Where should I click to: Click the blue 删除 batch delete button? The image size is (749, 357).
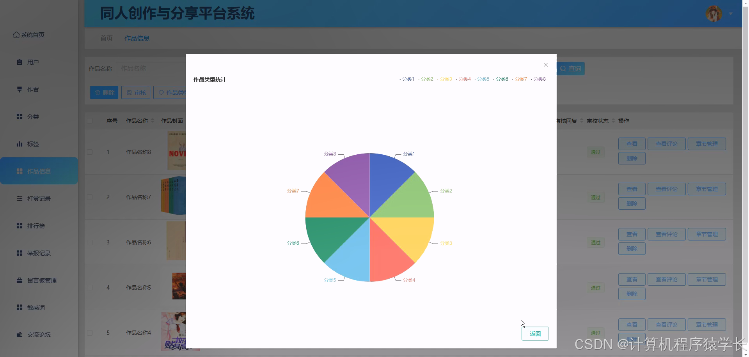click(x=104, y=92)
